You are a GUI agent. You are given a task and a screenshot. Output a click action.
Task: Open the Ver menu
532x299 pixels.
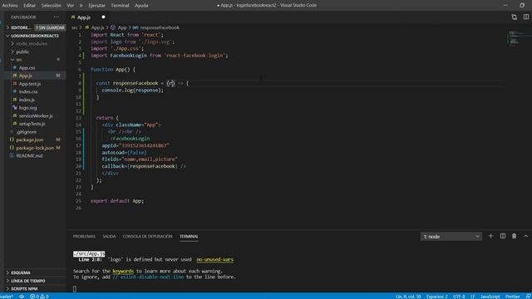[x=70, y=6]
